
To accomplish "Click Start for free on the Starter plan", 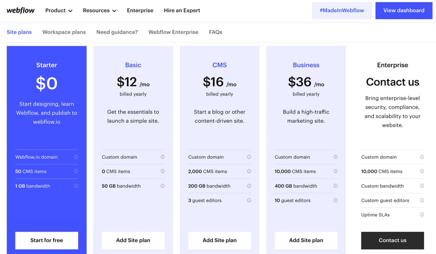I will pos(47,240).
